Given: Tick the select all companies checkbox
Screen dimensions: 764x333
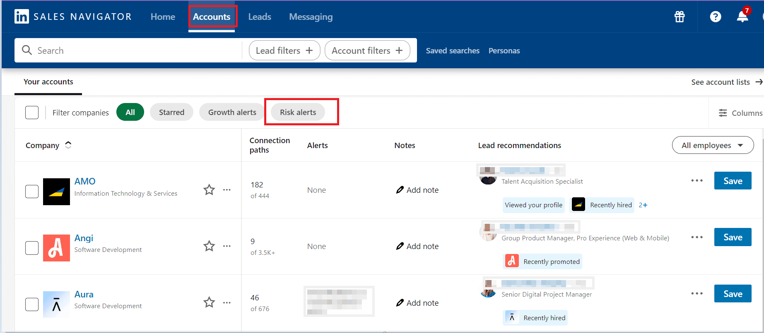Looking at the screenshot, I should pos(32,113).
